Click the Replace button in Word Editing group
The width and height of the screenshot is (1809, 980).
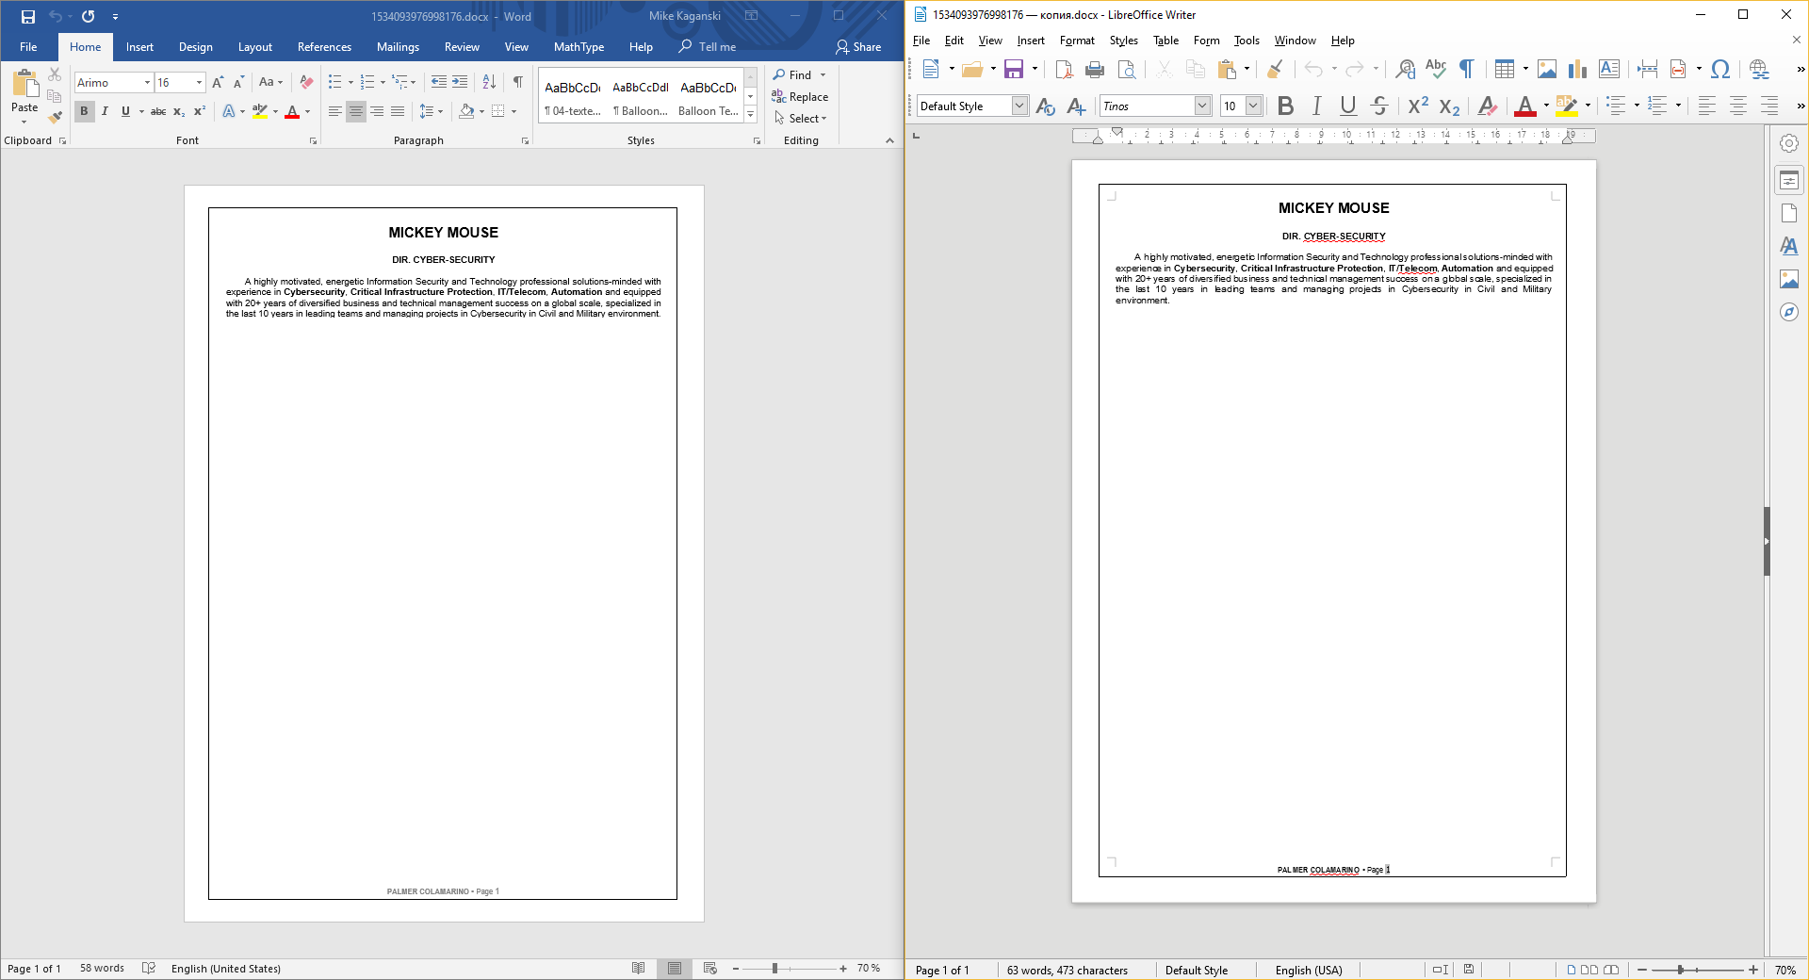801,96
